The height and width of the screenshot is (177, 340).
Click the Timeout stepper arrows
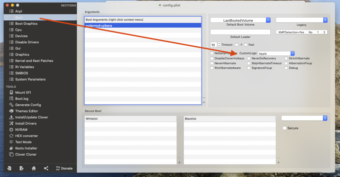(x=219, y=45)
